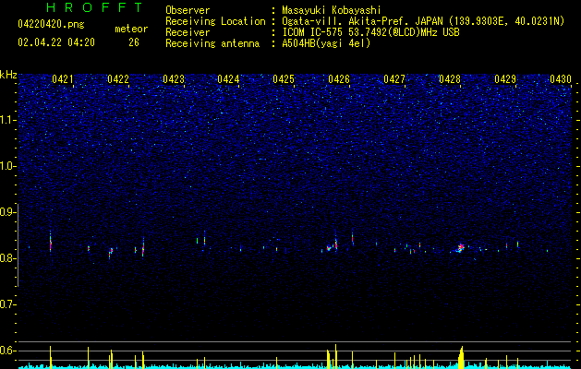Viewport: 581px width, 369px height.
Task: Click the Ogata-vill. Akita-Pref. JAPAN location text
Action: [423, 21]
